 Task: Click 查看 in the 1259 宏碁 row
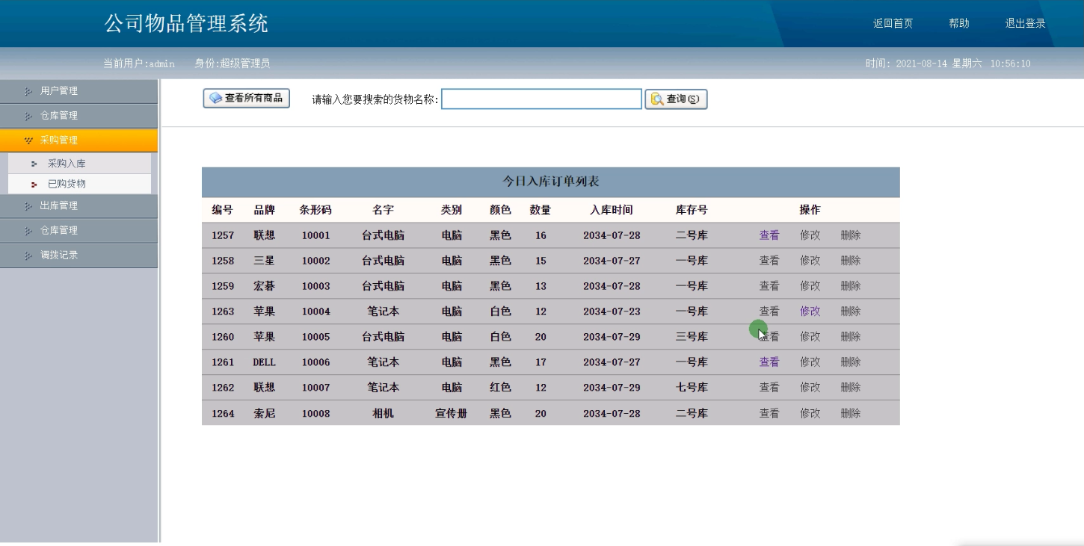[769, 286]
